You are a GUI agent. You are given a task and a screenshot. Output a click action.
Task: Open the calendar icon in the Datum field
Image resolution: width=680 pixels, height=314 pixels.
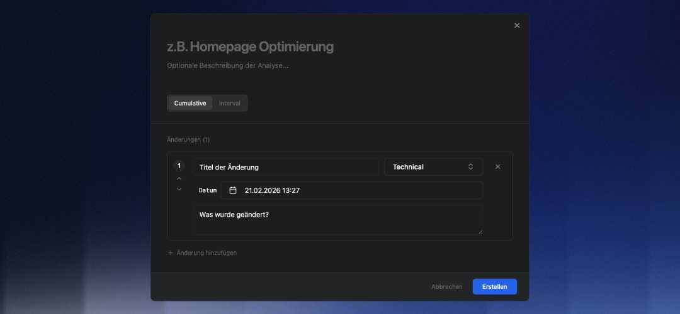pos(233,190)
